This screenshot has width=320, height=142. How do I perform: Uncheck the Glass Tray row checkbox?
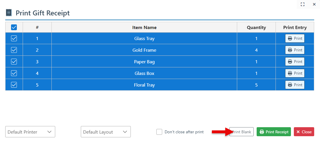coord(14,38)
